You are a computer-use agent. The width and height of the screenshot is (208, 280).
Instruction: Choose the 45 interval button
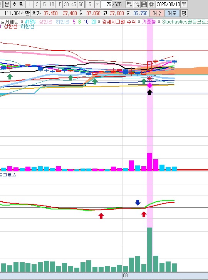click(x=74, y=4)
